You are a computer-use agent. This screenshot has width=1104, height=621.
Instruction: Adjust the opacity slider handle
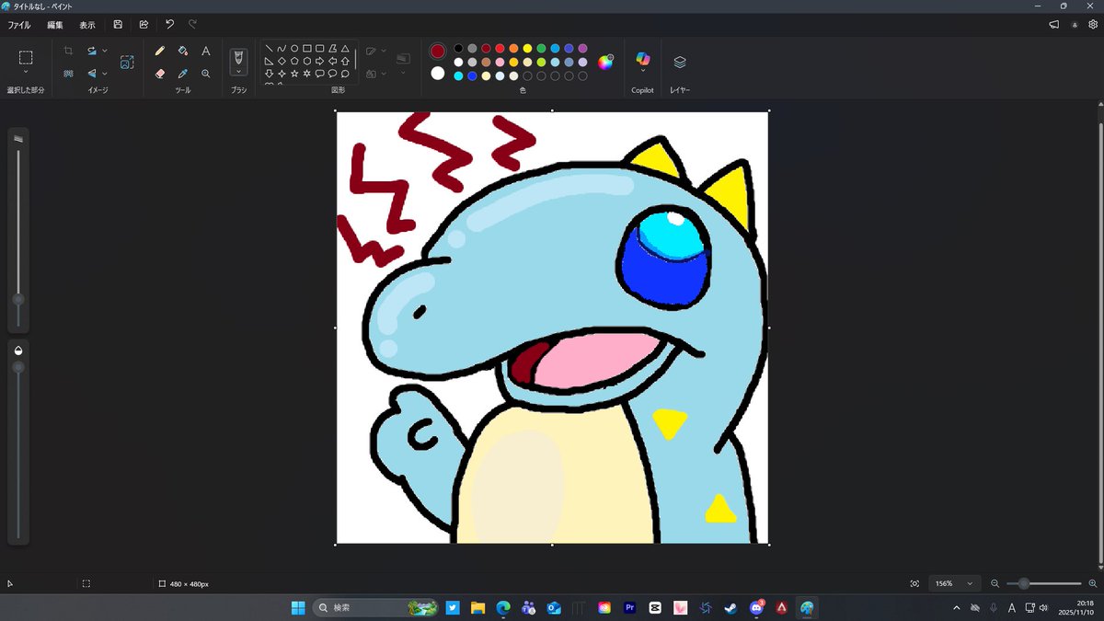coord(17,367)
